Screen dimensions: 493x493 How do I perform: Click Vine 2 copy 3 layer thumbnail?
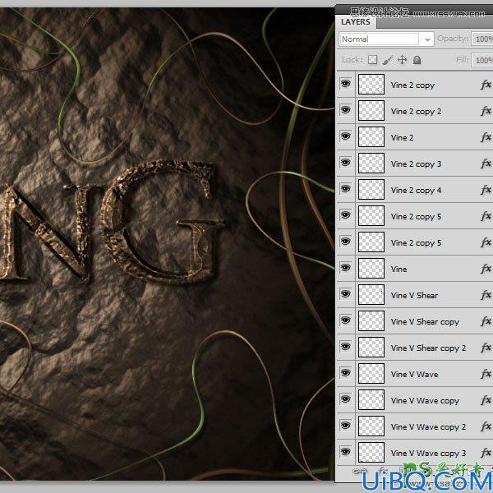click(x=371, y=164)
